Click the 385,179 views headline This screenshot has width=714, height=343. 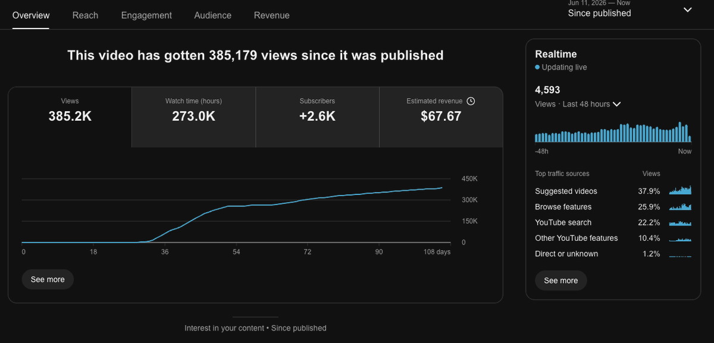[255, 55]
